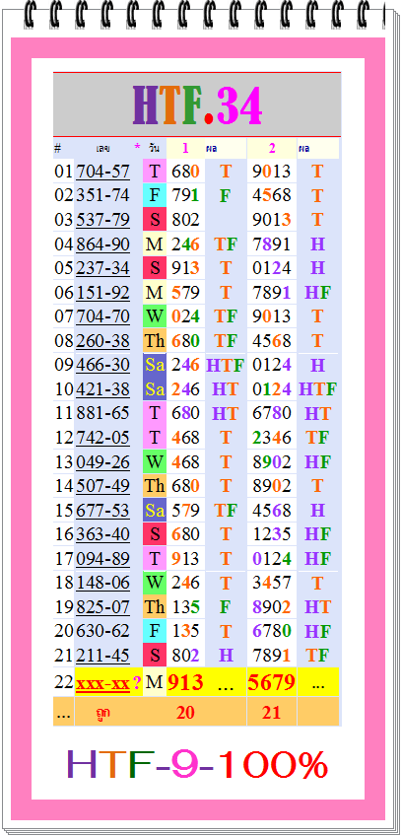Viewport: 402px width, 837px height.
Task: Select underlined number 211-45 in row 21
Action: pos(102,655)
